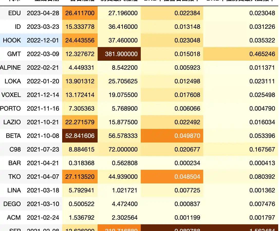Select the ACM row label

pos(14,217)
